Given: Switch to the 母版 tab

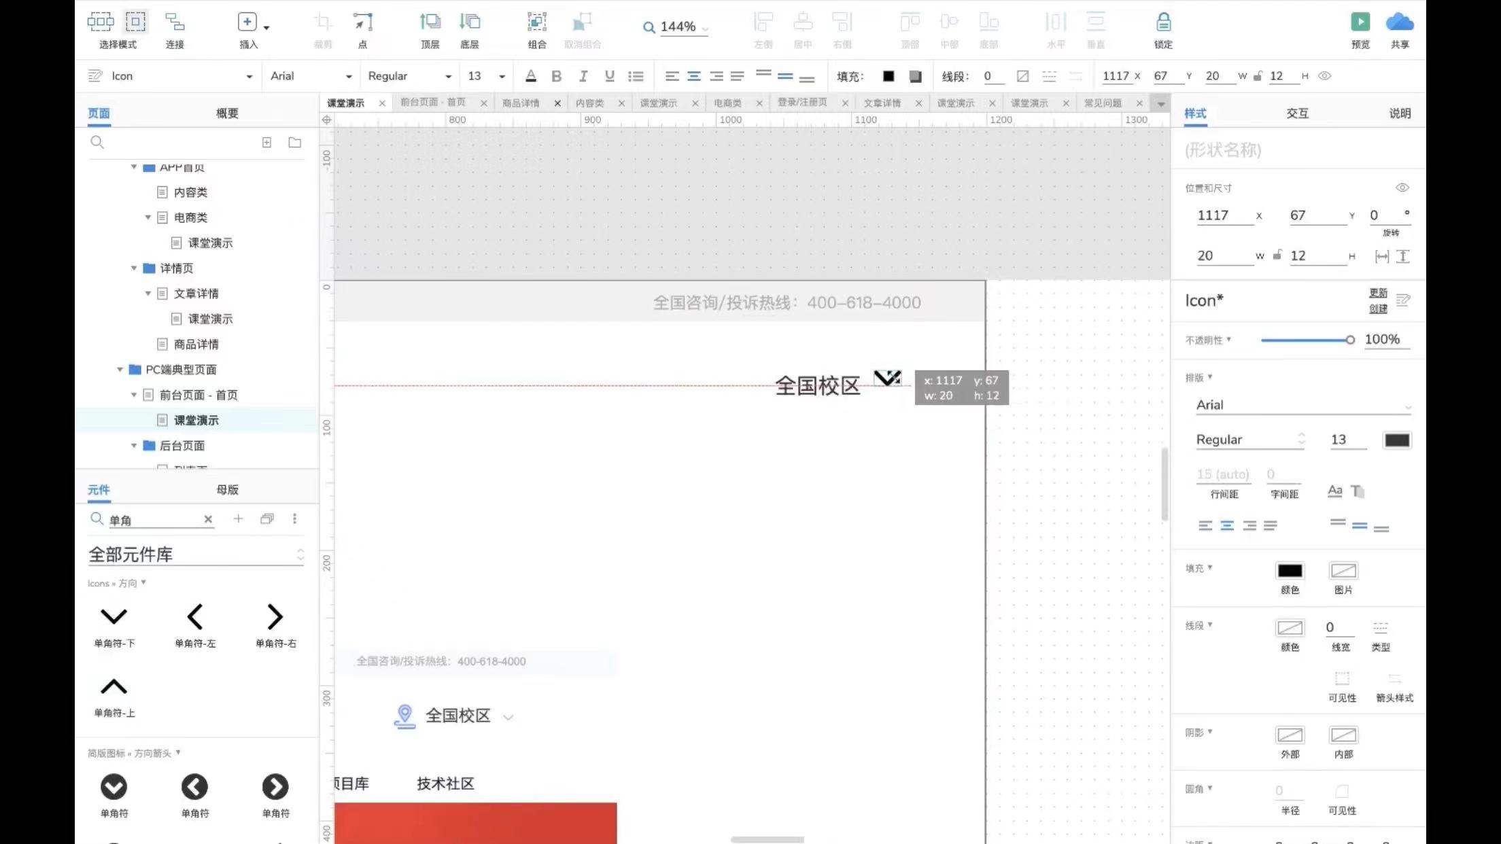Looking at the screenshot, I should point(227,490).
